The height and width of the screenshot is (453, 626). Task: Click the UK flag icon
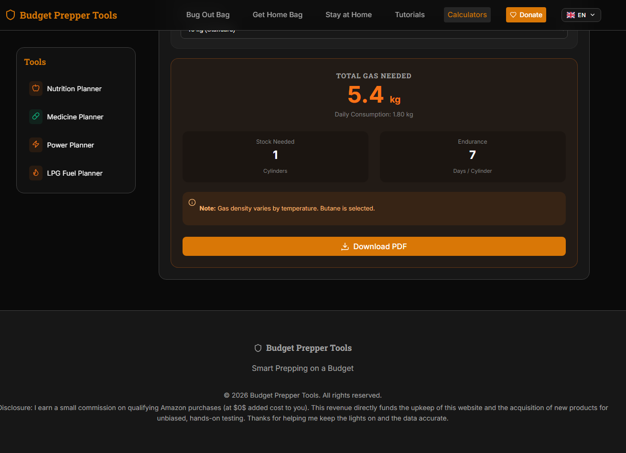[571, 15]
